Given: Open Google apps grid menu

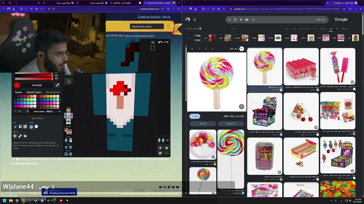Looking at the screenshot, I should (x=195, y=20).
